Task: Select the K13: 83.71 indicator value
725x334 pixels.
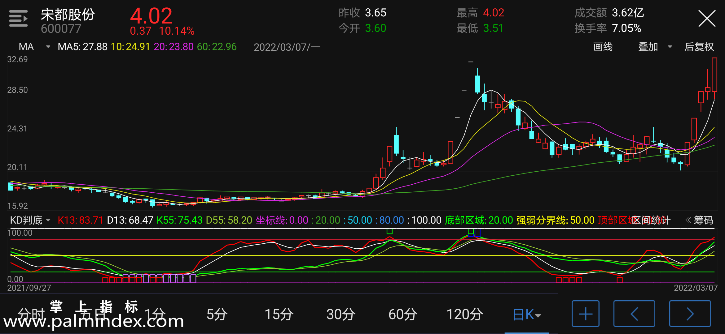Action: pyautogui.click(x=80, y=220)
